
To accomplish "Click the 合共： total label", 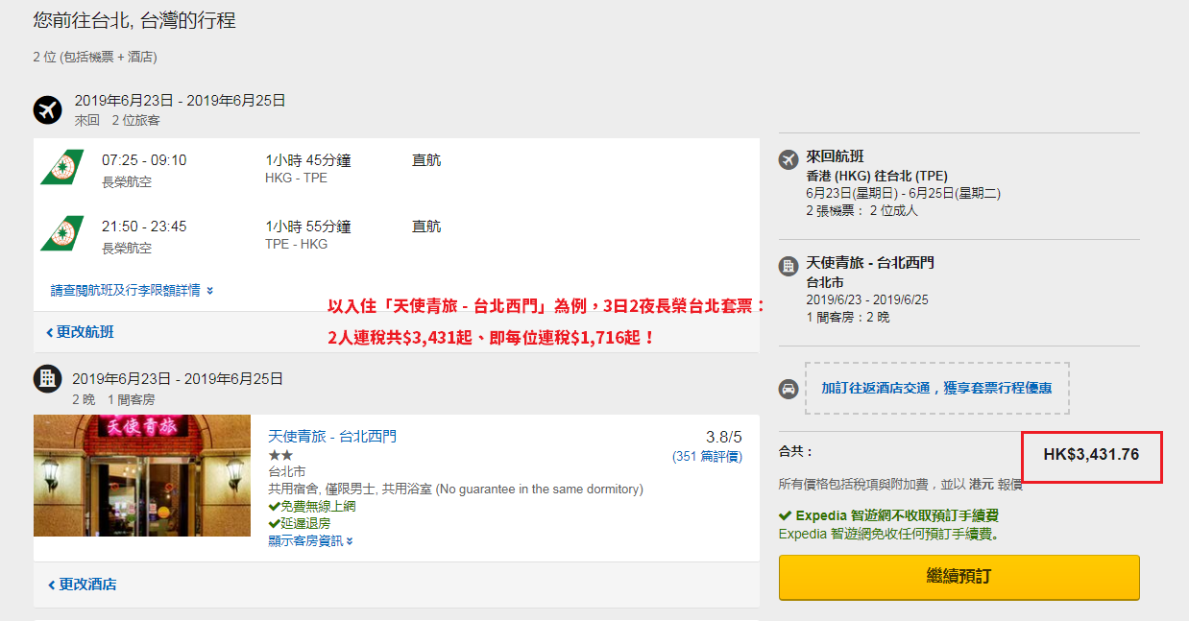I will pyautogui.click(x=796, y=451).
